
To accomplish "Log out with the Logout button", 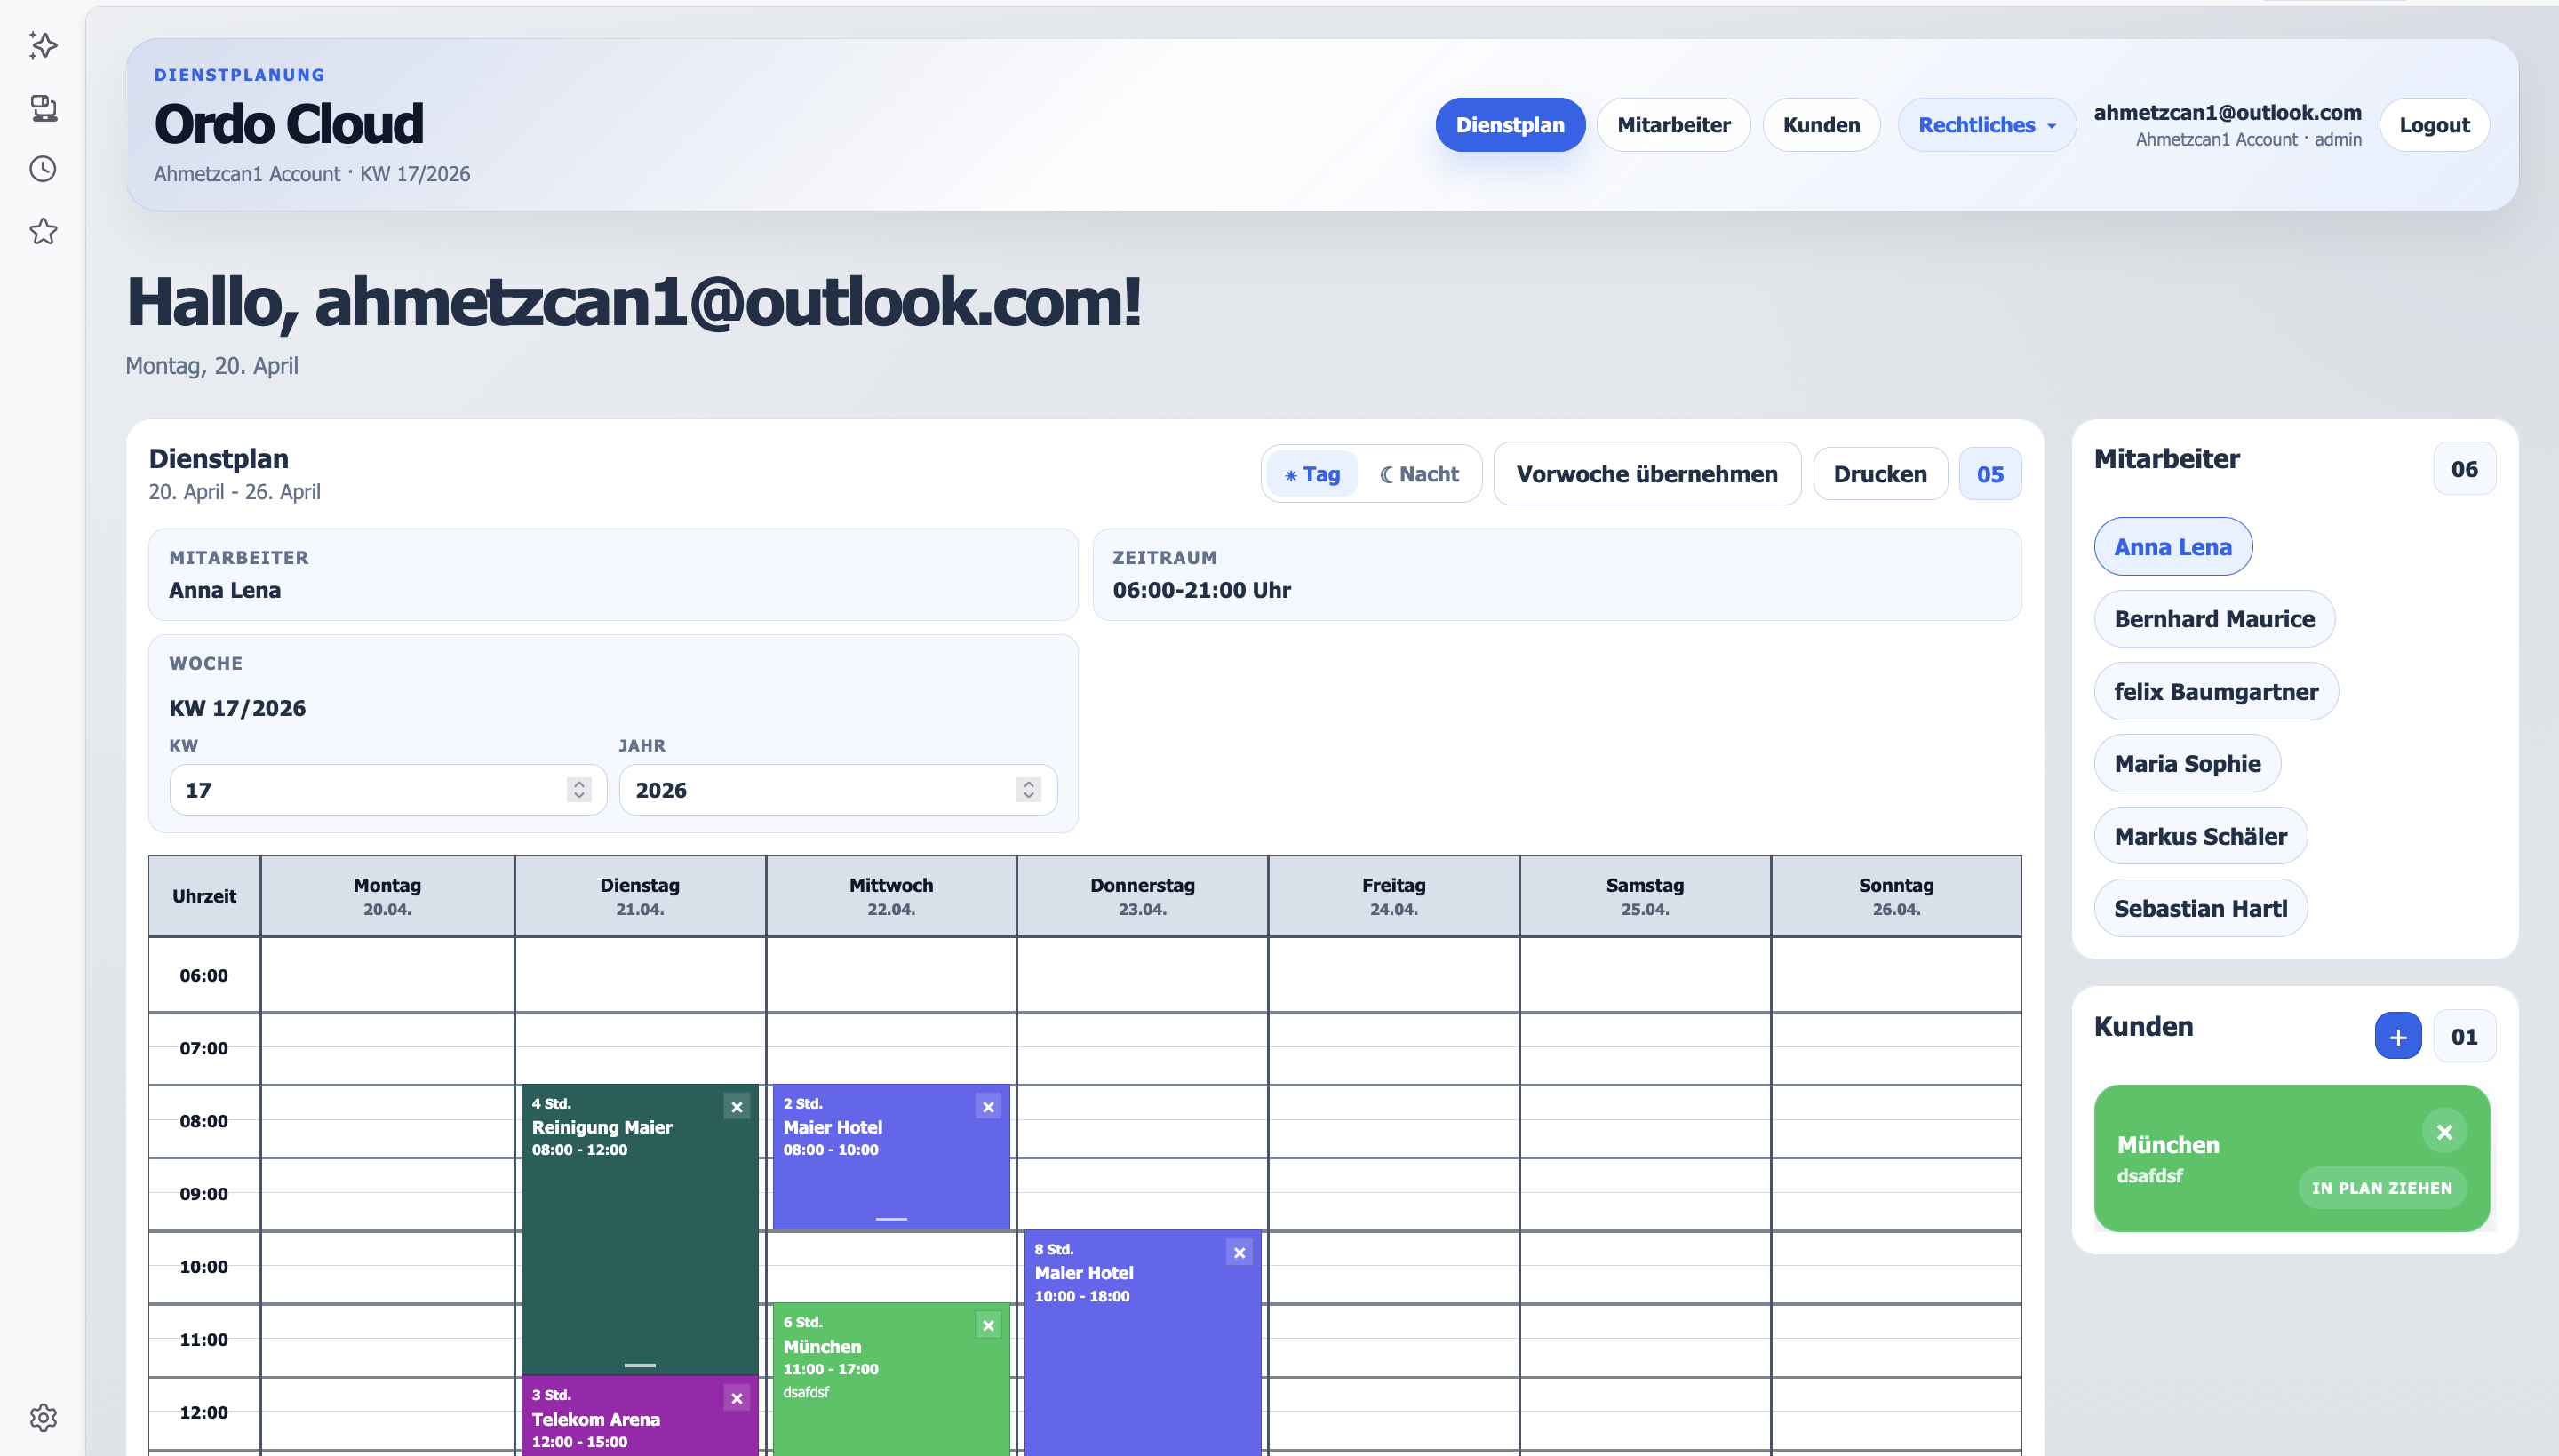I will coord(2434,125).
